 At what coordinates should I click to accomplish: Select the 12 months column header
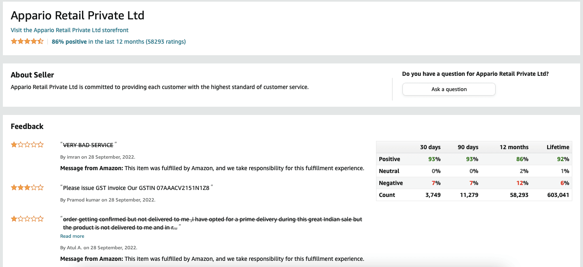[x=513, y=147]
